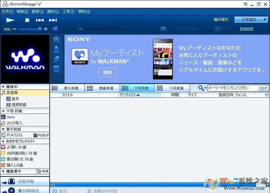Screen dimensions: 270x193
Task: Click the クリア clear button
Action: 263,88
